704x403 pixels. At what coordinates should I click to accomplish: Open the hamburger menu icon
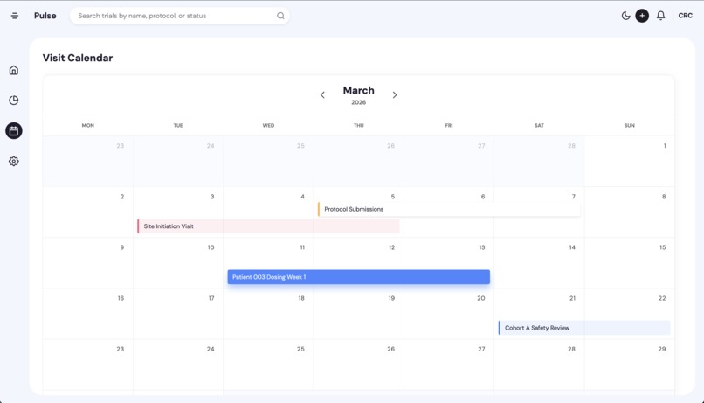click(x=14, y=16)
